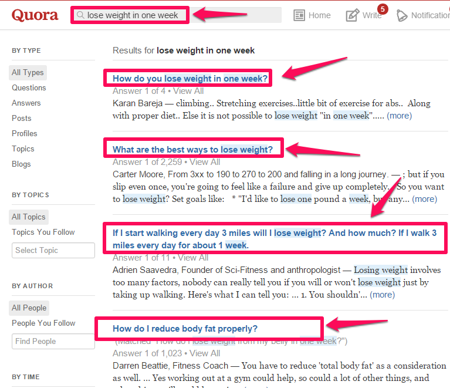Open the Write menu label

[372, 15]
